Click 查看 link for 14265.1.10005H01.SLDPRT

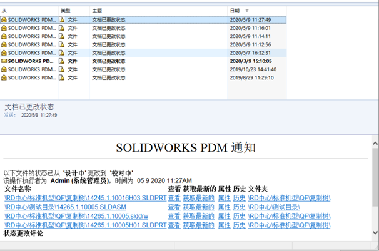coord(174,225)
